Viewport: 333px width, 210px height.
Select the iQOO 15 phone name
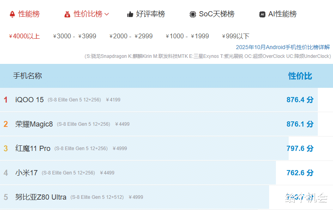(x=30, y=99)
